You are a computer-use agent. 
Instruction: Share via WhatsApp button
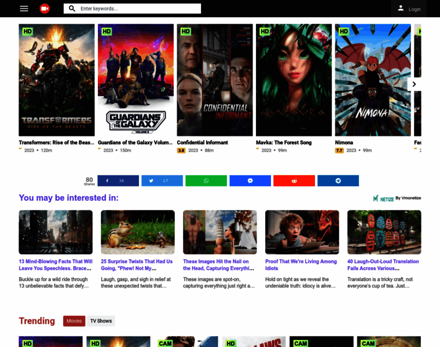pos(206,181)
